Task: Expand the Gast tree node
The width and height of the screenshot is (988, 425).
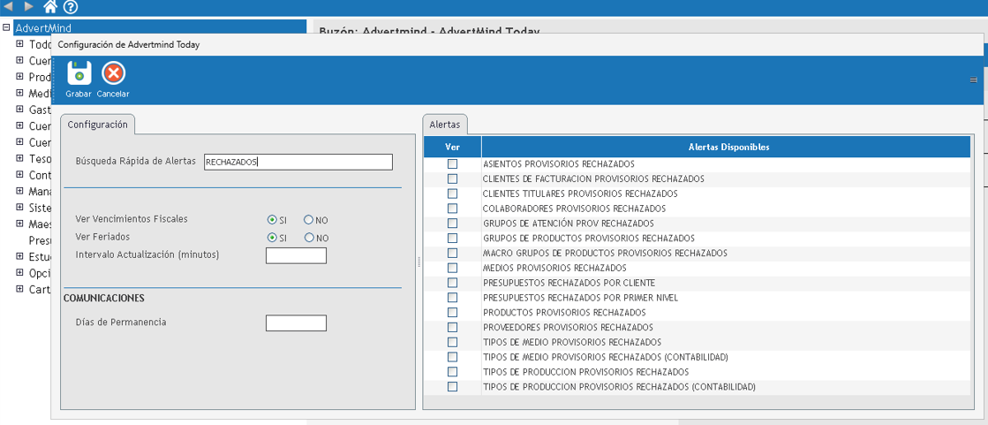Action: tap(19, 109)
